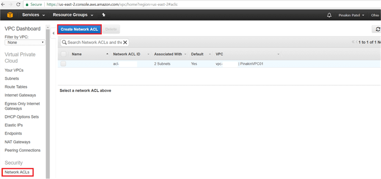Screen dimensions: 381x179
Task: Click the 'Yes' Default cell
Action: (x=194, y=64)
